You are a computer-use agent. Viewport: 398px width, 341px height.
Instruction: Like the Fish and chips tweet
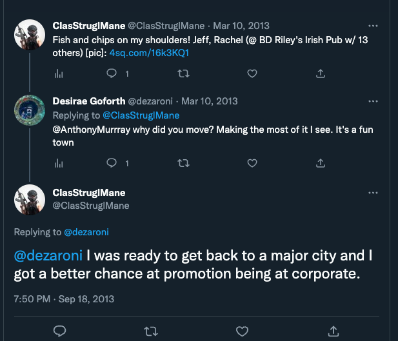[x=252, y=74]
